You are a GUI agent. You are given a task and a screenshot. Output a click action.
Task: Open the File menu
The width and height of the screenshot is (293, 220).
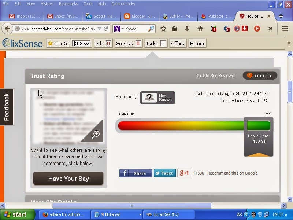pos(5,4)
